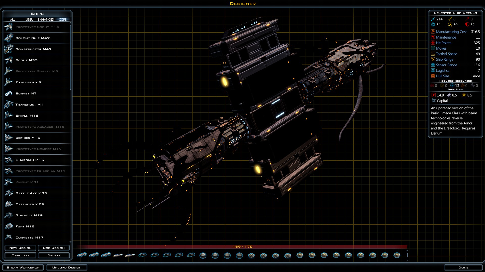Click the red lightning ship role icon
485x272 pixels.
433,95
